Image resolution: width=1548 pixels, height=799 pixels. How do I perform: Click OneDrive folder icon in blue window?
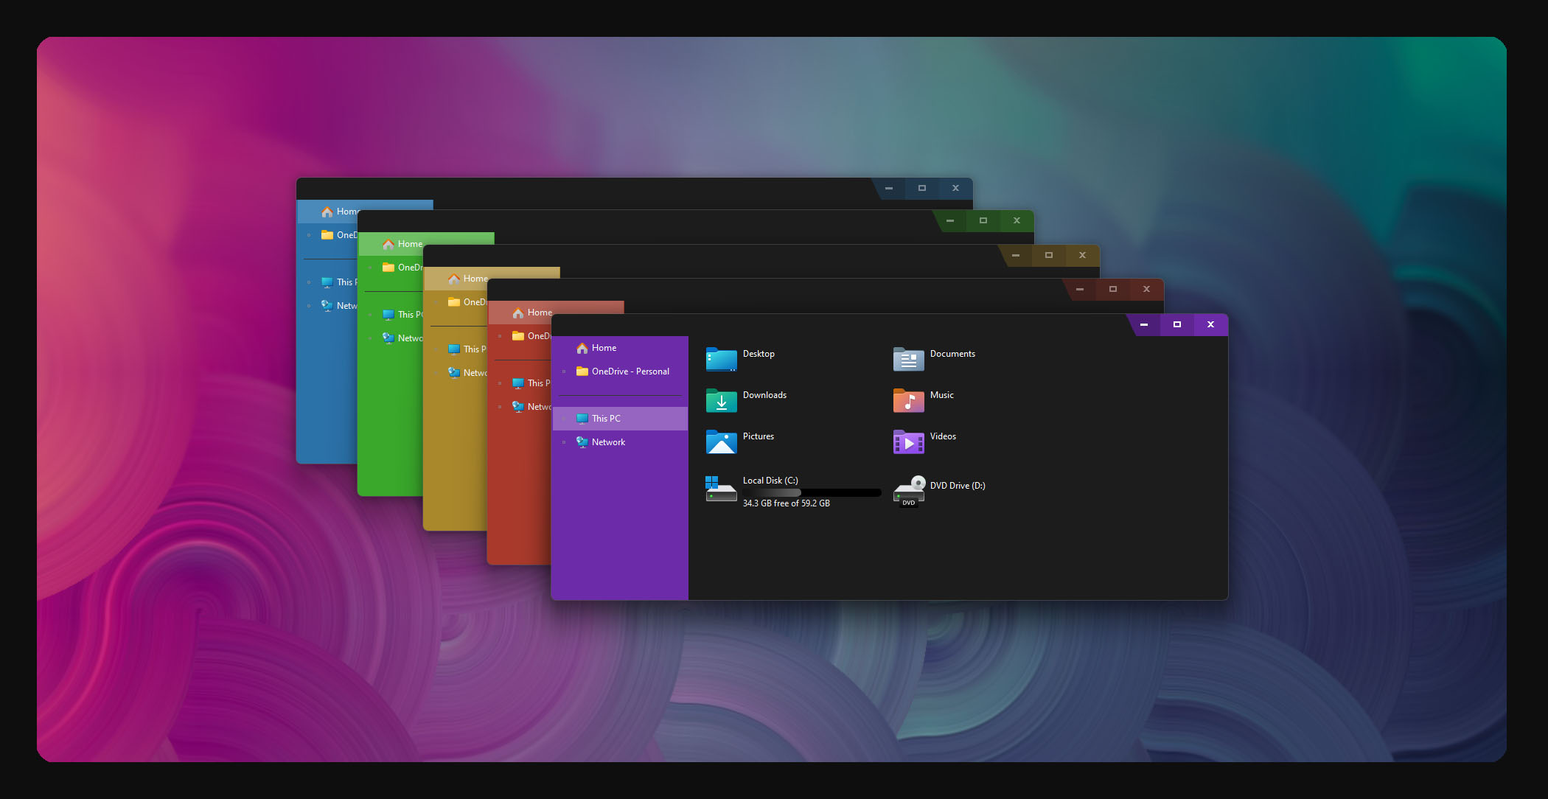coord(327,235)
